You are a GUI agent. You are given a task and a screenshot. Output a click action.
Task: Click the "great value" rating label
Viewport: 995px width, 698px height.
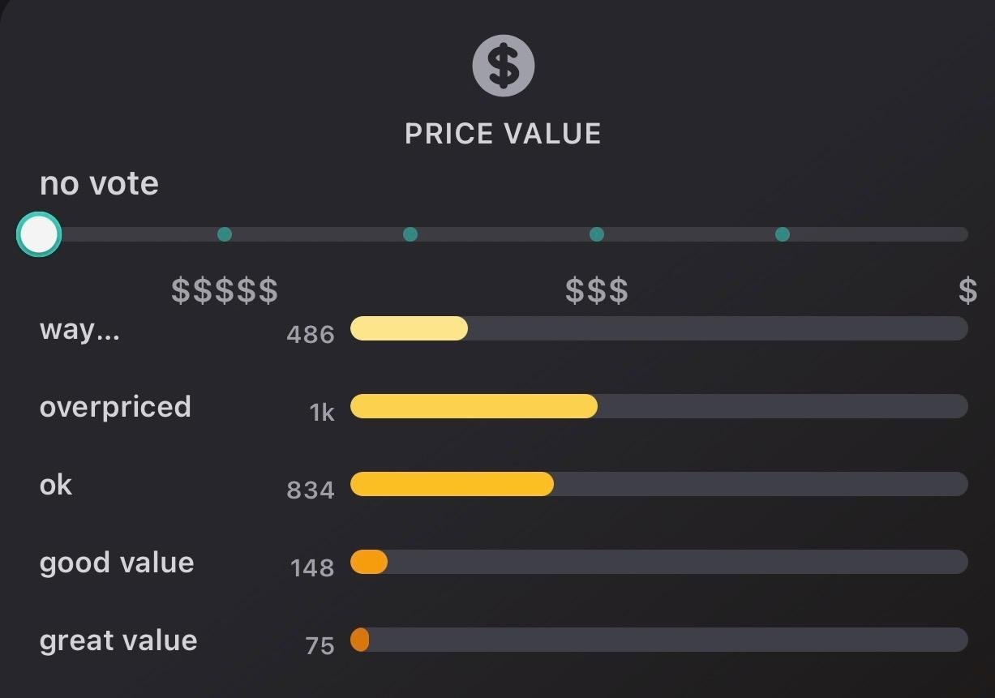click(x=118, y=640)
